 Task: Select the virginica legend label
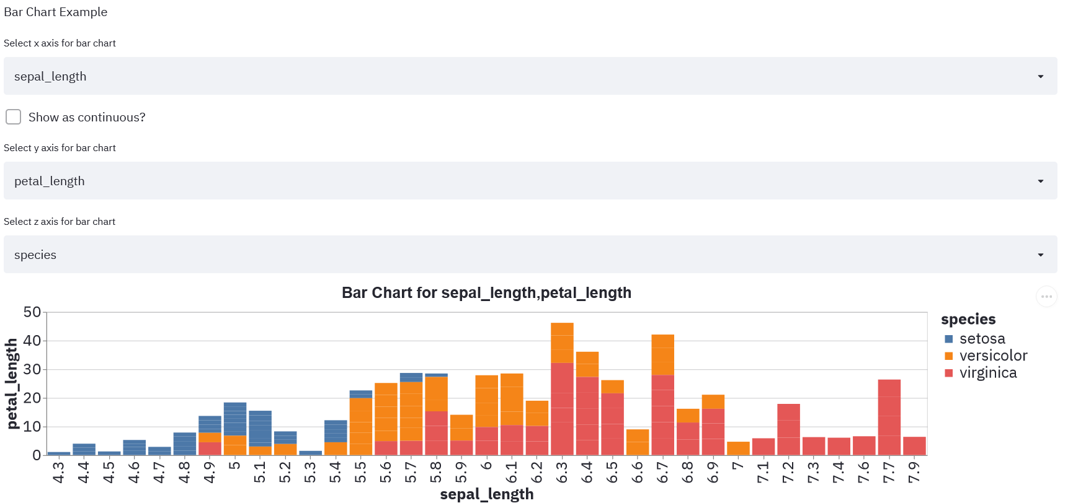point(988,373)
